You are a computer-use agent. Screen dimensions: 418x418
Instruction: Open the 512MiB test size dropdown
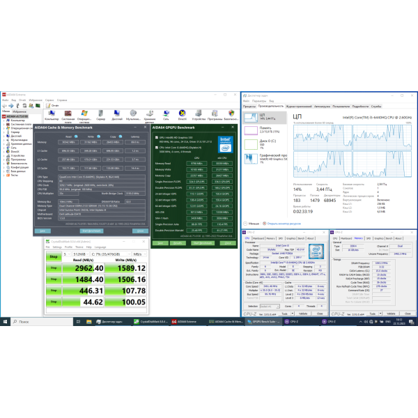coord(81,254)
